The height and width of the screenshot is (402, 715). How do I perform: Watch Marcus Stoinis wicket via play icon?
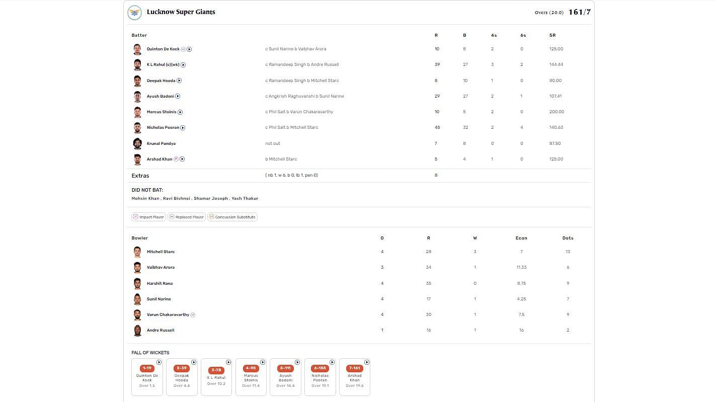tap(180, 112)
